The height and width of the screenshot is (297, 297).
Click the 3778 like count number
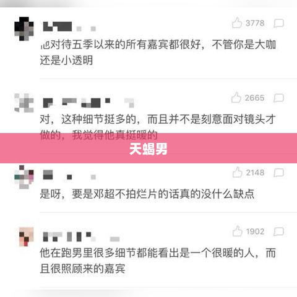[255, 23]
